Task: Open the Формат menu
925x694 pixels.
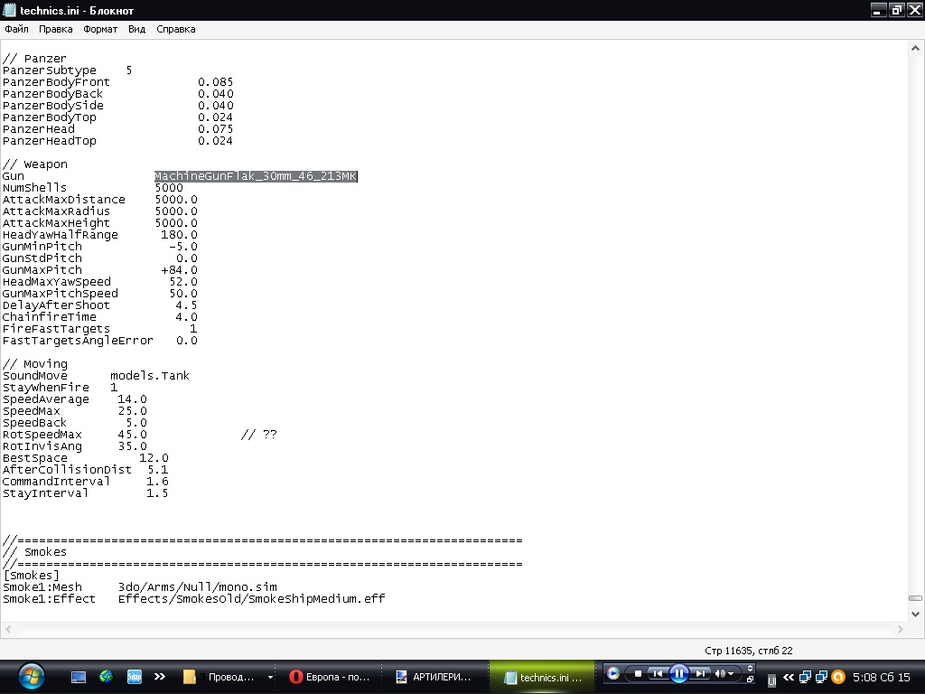Action: [x=100, y=29]
